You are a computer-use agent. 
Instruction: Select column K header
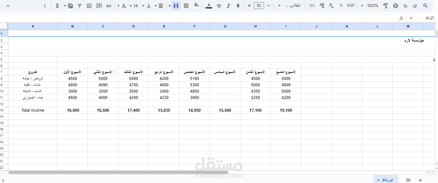pos(347,26)
